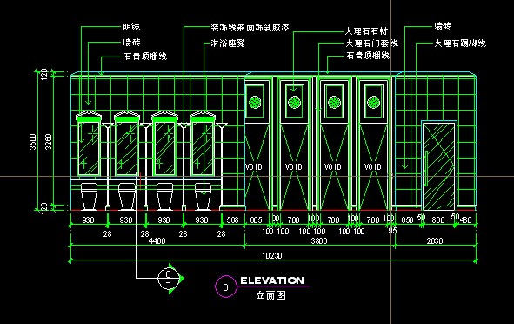Select the 立面图 caption text
This screenshot has width=514, height=324.
[x=270, y=295]
